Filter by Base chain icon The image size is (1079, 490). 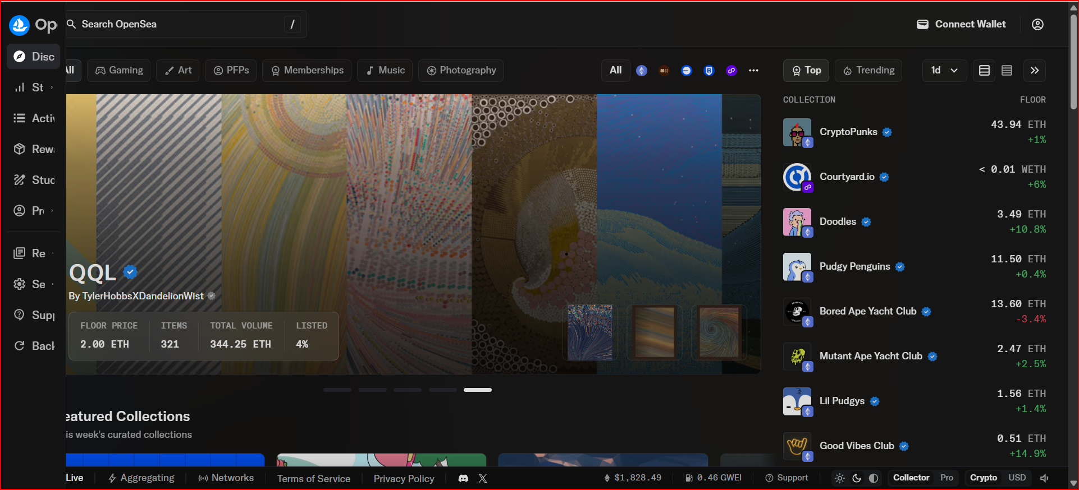coord(687,71)
